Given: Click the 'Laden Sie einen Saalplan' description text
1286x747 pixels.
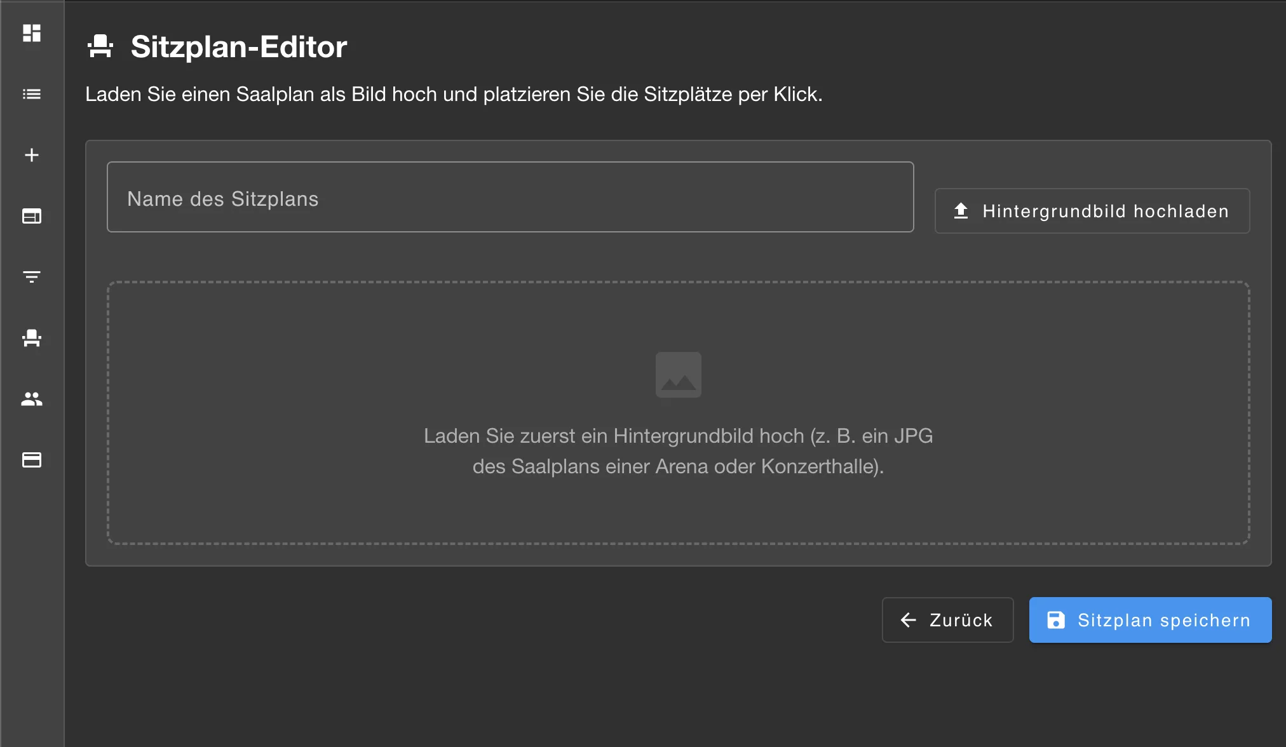Looking at the screenshot, I should (x=454, y=94).
